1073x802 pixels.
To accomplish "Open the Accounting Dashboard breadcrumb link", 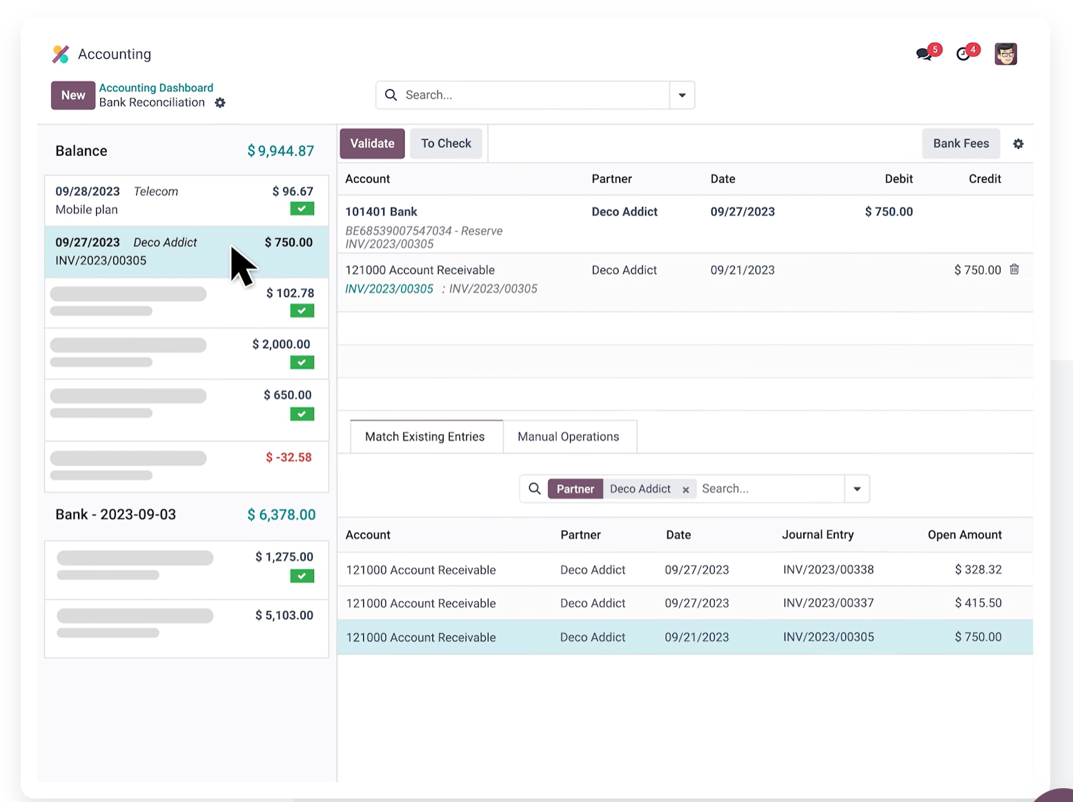I will pyautogui.click(x=156, y=88).
